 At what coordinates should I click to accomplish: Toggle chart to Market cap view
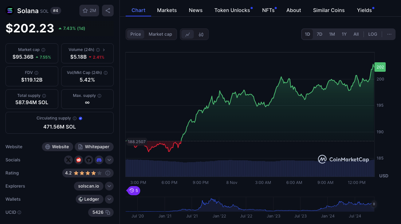[160, 34]
